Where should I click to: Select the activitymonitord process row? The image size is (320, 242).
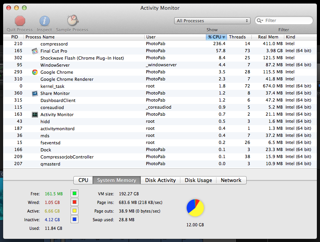click(160, 129)
